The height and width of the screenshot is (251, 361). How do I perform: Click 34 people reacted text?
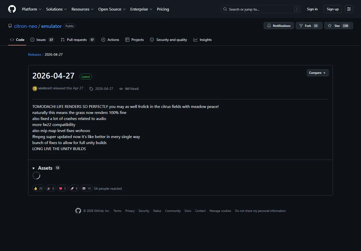tap(108, 189)
